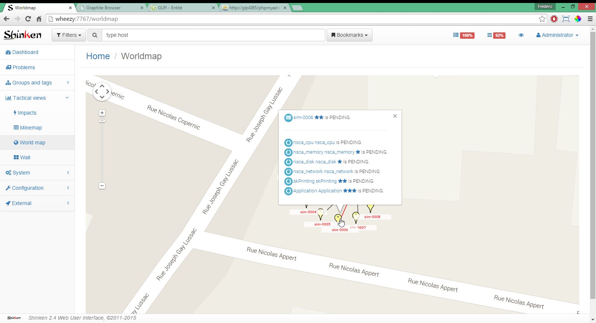The height and width of the screenshot is (323, 596).
Task: Expand the External menu
Action: [x=37, y=203]
